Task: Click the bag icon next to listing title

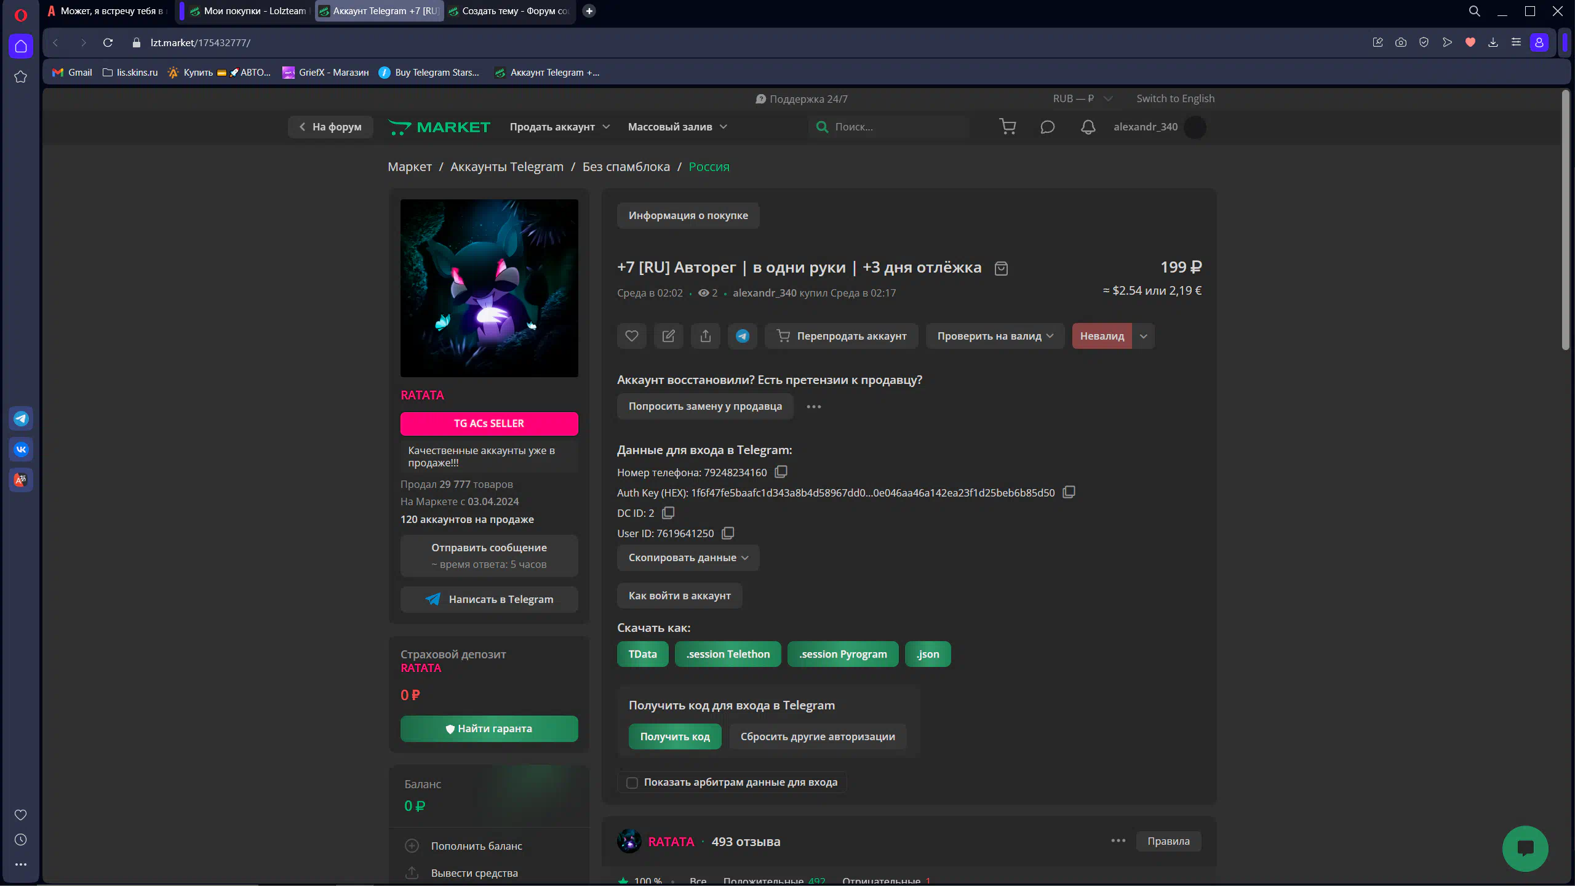Action: [1002, 268]
